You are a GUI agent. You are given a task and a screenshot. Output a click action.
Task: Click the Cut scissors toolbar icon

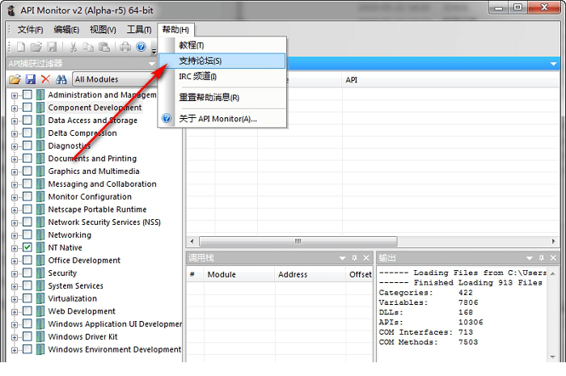click(74, 47)
